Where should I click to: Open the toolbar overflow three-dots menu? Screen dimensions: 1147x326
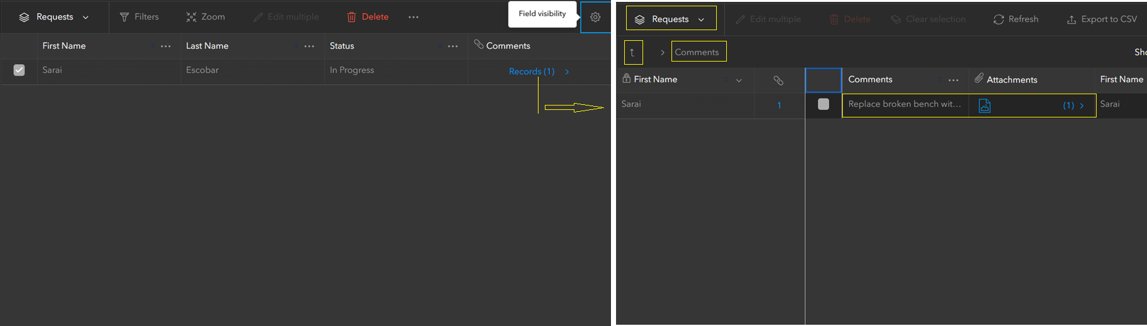tap(413, 17)
